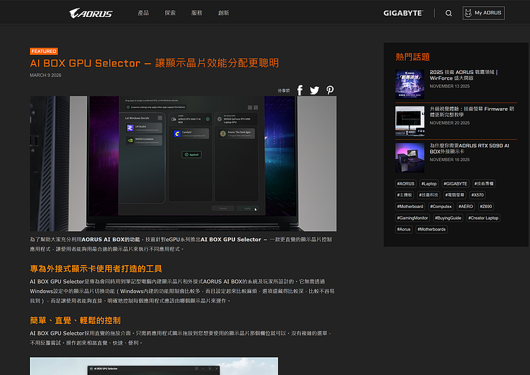Click the main GPU Selector hero image
The width and height of the screenshot is (530, 375).
click(183, 164)
